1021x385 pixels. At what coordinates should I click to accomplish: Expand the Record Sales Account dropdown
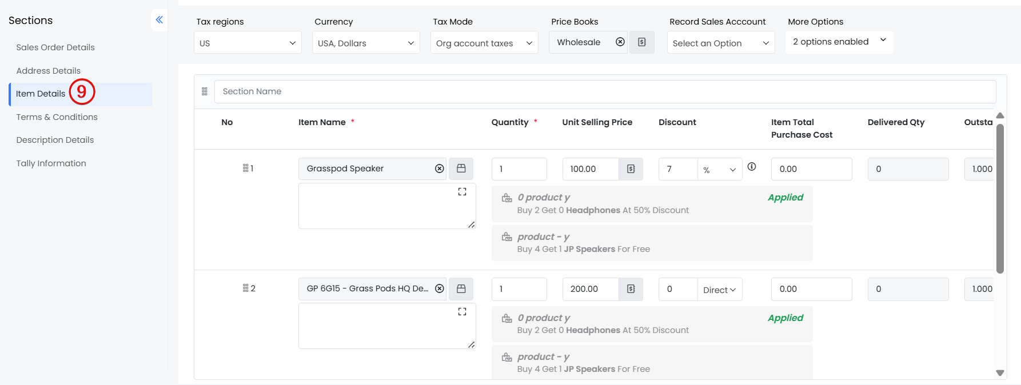tap(720, 43)
